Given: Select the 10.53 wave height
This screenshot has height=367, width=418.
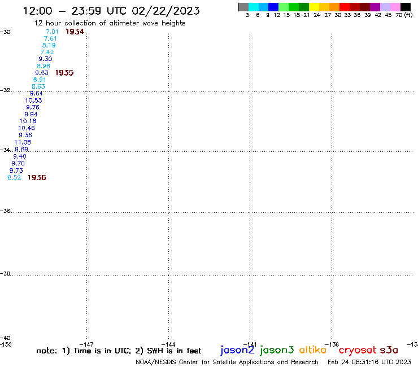Looking at the screenshot, I should coord(33,101).
